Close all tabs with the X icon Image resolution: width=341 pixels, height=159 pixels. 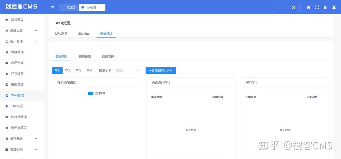pos(293,7)
